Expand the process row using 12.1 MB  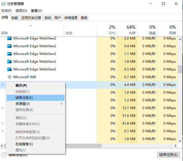[3, 108]
